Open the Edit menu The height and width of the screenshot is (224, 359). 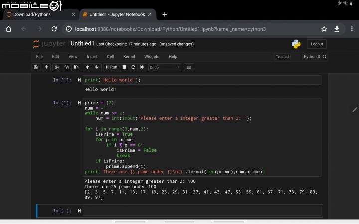coord(55,56)
